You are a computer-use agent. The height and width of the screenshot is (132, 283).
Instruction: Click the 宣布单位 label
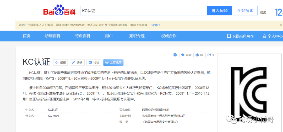(125, 110)
